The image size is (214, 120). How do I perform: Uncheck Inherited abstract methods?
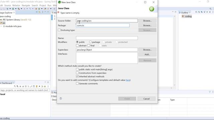[x=77, y=76]
